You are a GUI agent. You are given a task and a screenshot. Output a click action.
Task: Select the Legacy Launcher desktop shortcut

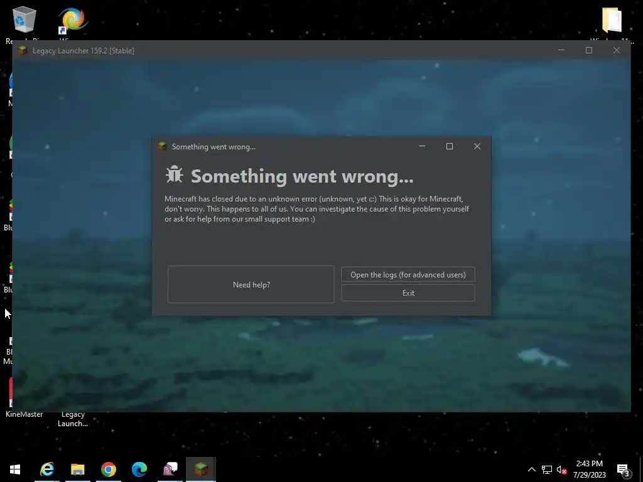[73, 419]
